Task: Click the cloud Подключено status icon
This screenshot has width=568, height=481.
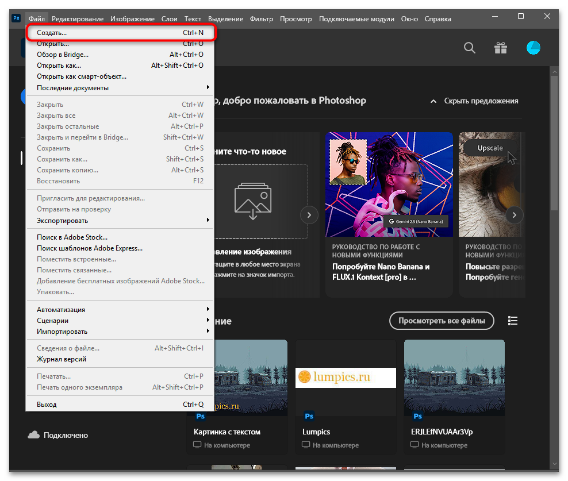Action: [34, 434]
